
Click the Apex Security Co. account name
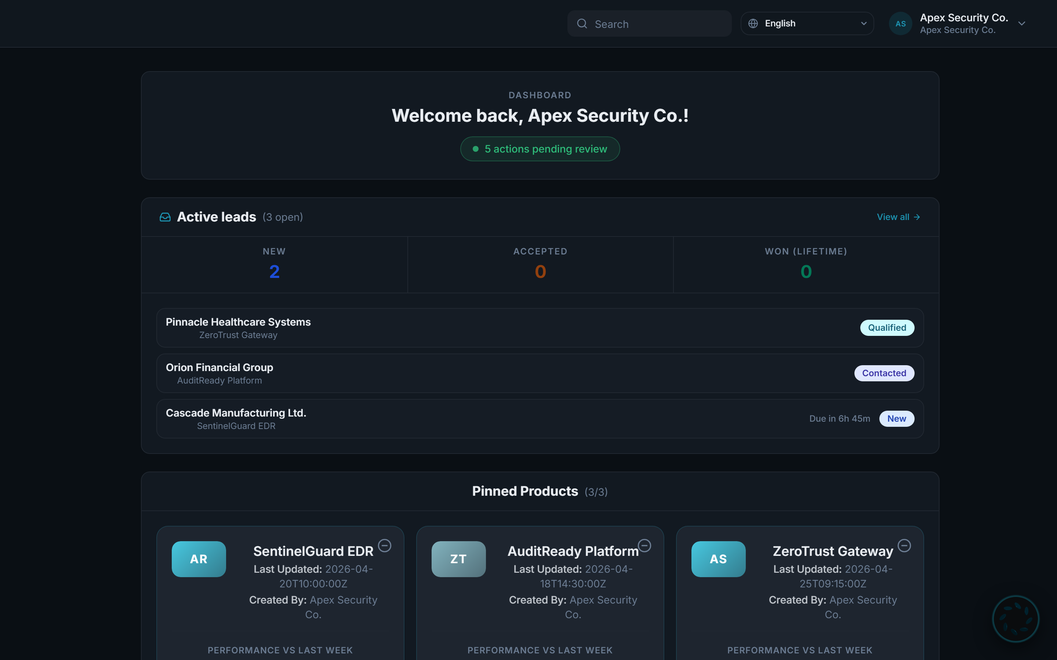coord(964,18)
